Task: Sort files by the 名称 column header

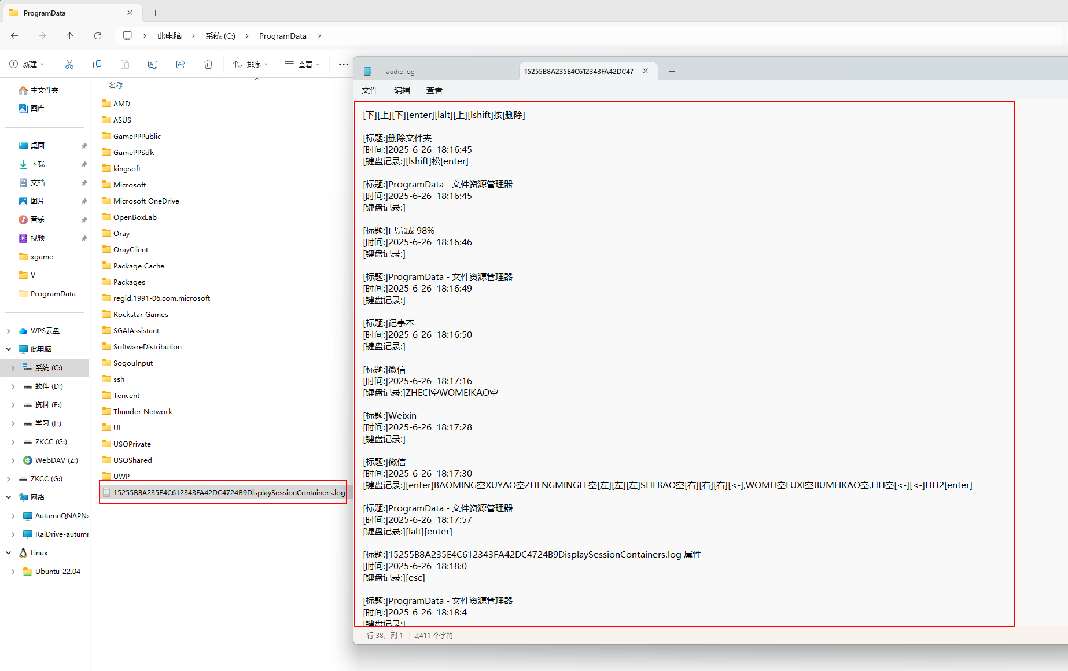Action: coord(116,86)
